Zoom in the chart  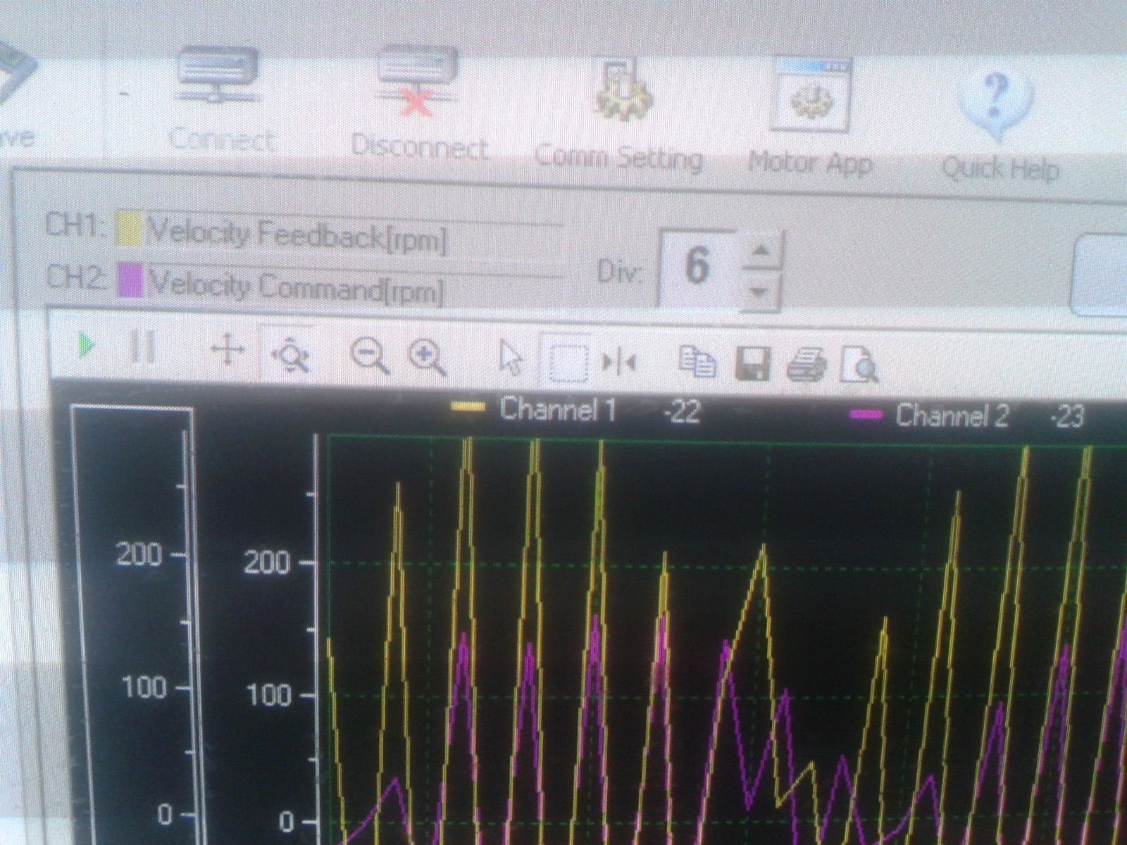[428, 358]
